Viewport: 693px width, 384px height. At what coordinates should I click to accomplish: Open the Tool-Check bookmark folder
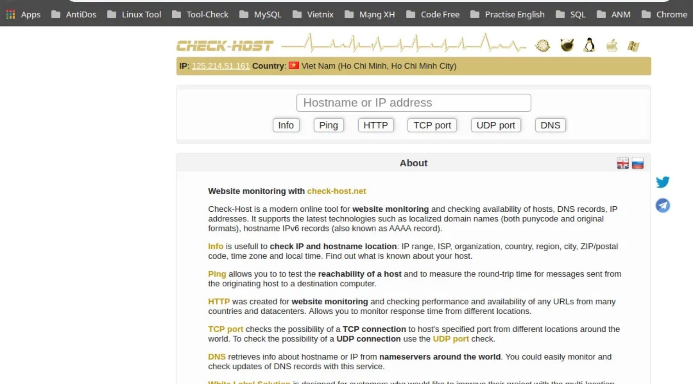tap(200, 14)
